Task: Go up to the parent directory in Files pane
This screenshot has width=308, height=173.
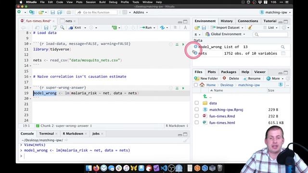Action: pos(205,96)
